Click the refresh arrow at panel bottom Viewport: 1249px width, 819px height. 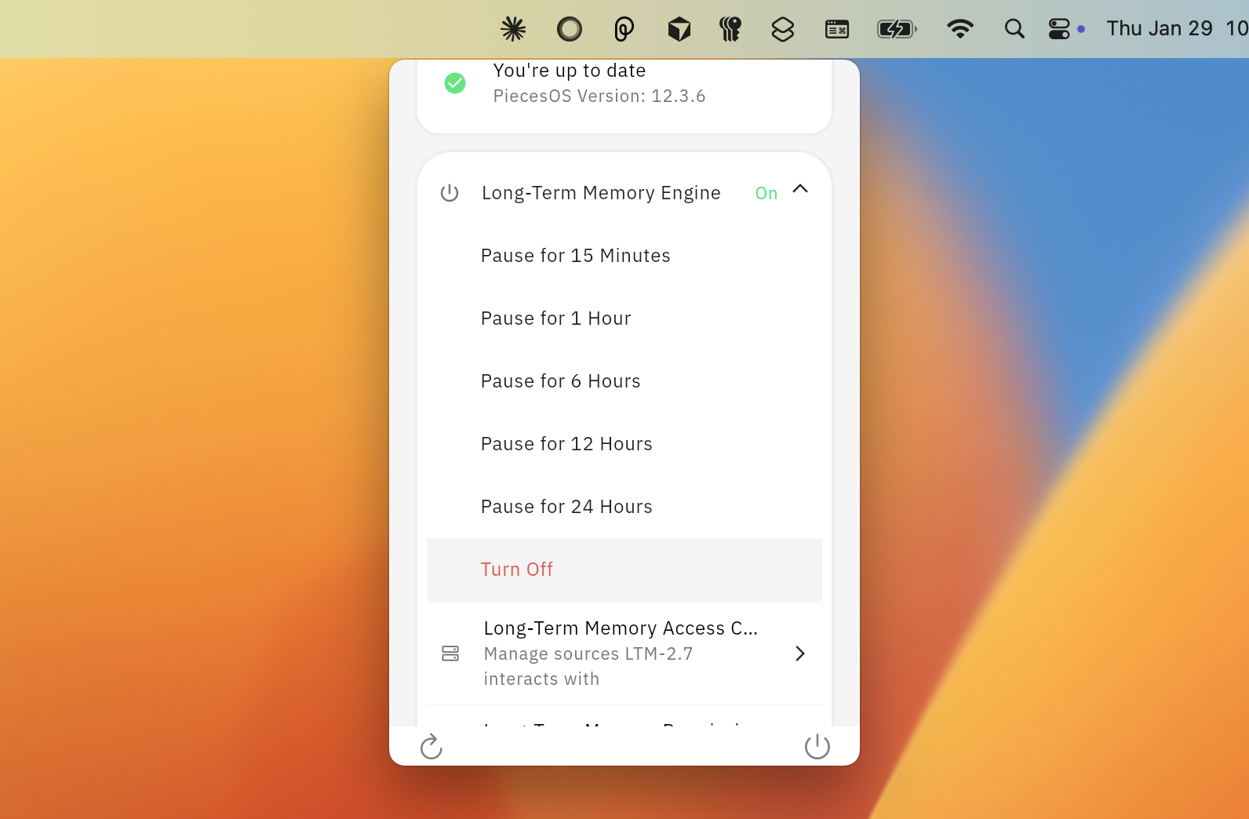432,747
